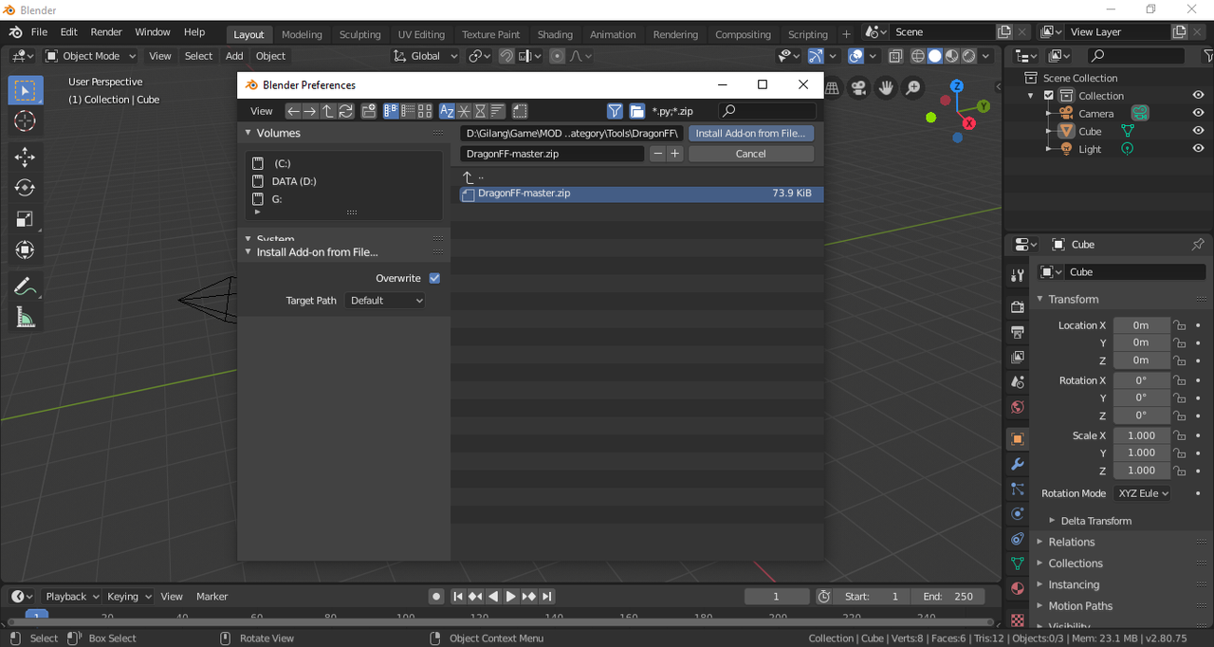Create a new folder in file browser

[x=369, y=111]
